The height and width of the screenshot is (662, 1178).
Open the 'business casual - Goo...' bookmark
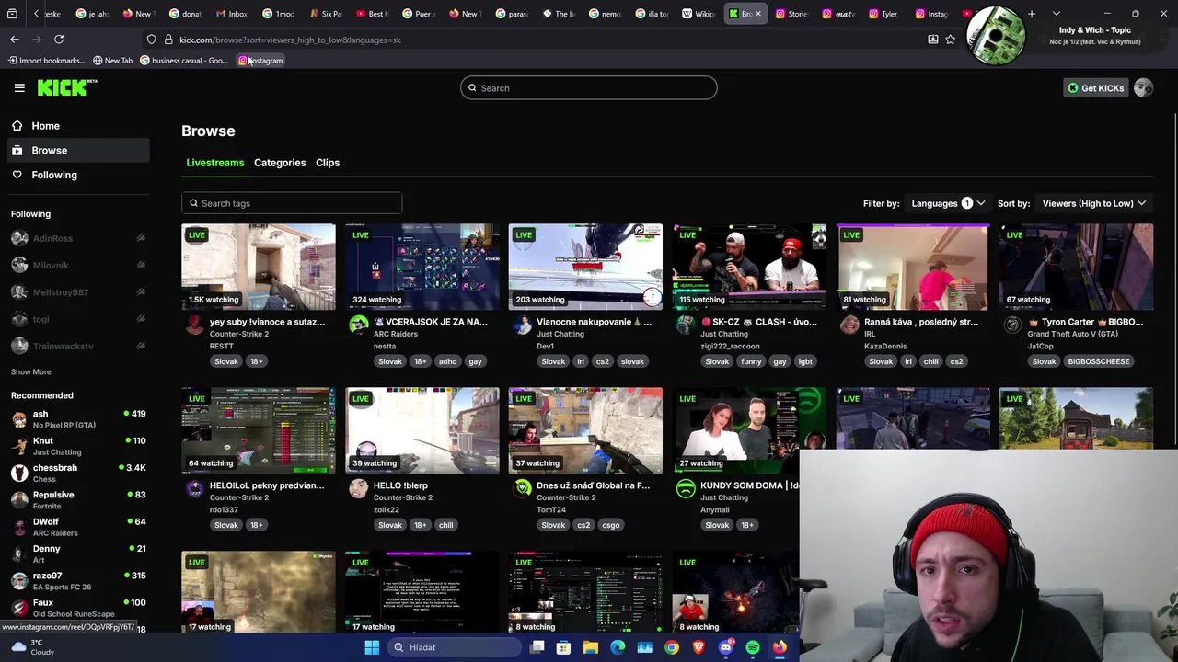[184, 61]
